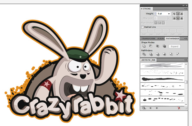Select the Projecting Cap stroke option
The image size is (192, 126).
tap(181, 14)
